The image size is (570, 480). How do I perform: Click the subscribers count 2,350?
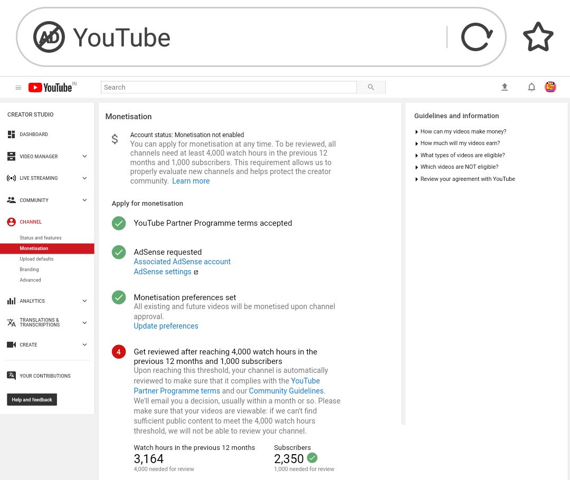click(x=289, y=458)
